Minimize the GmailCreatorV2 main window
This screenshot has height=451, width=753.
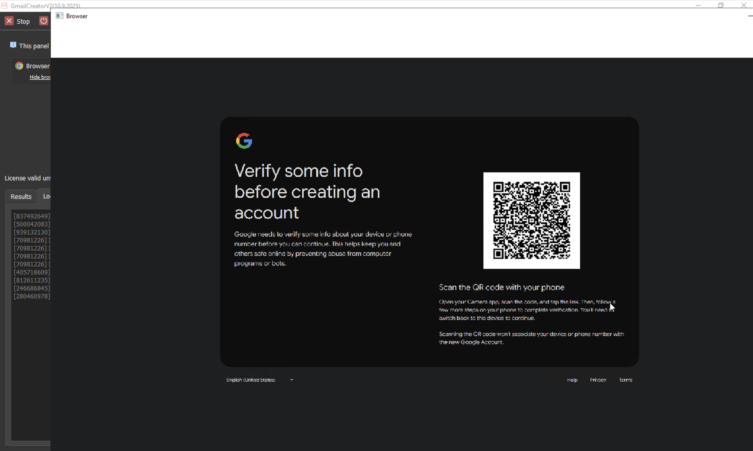coord(698,5)
